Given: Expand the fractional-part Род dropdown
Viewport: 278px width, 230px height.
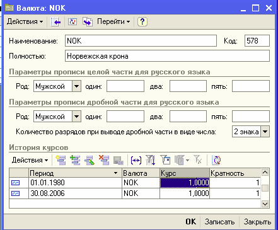Looking at the screenshot, I should tap(77, 117).
